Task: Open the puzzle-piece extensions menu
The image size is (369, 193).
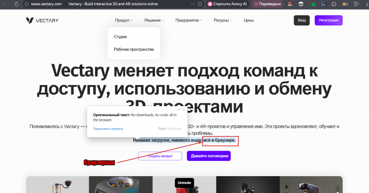Action: (334, 4)
